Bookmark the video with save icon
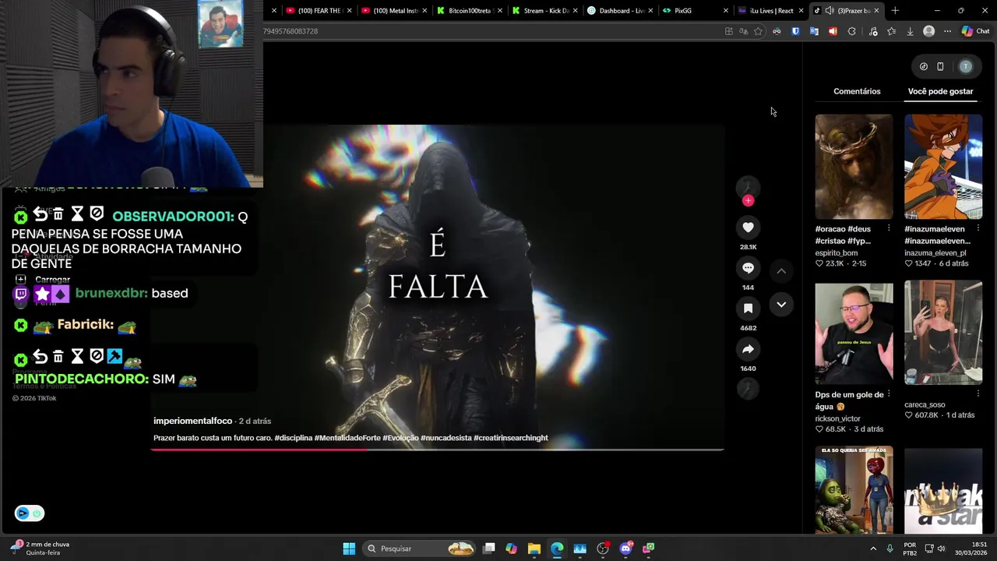This screenshot has width=997, height=561. 748,309
